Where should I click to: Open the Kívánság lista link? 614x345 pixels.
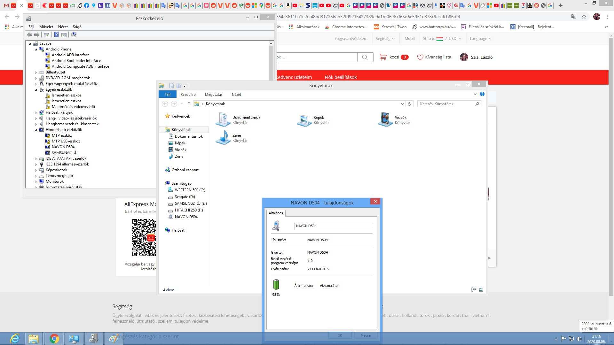434,57
